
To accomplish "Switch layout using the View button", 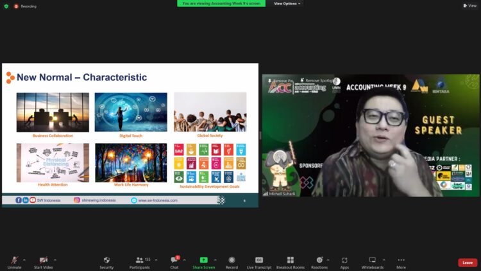I will click(469, 6).
